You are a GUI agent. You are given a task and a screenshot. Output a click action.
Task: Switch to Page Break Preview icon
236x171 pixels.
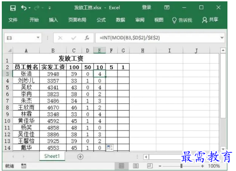(x=150, y=166)
